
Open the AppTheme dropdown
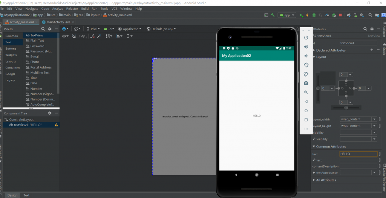click(130, 29)
